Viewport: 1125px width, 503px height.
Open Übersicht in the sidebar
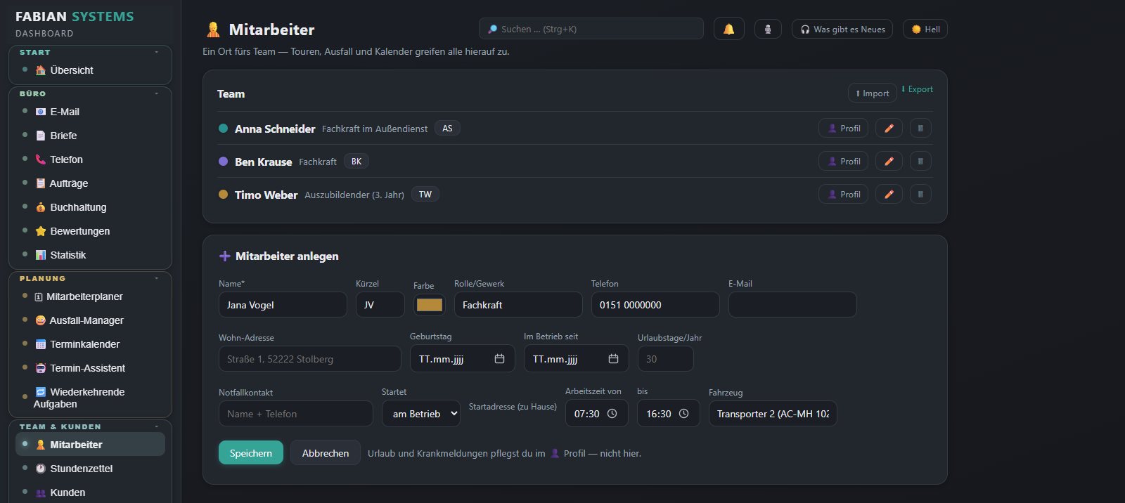point(90,70)
